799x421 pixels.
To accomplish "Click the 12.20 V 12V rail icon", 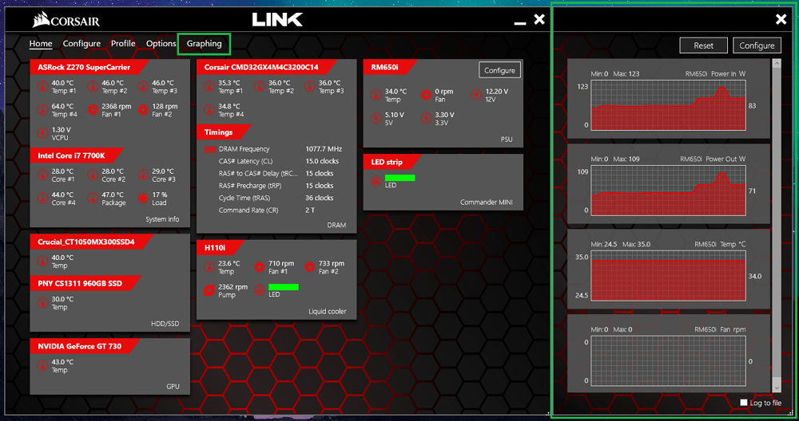I will [476, 95].
